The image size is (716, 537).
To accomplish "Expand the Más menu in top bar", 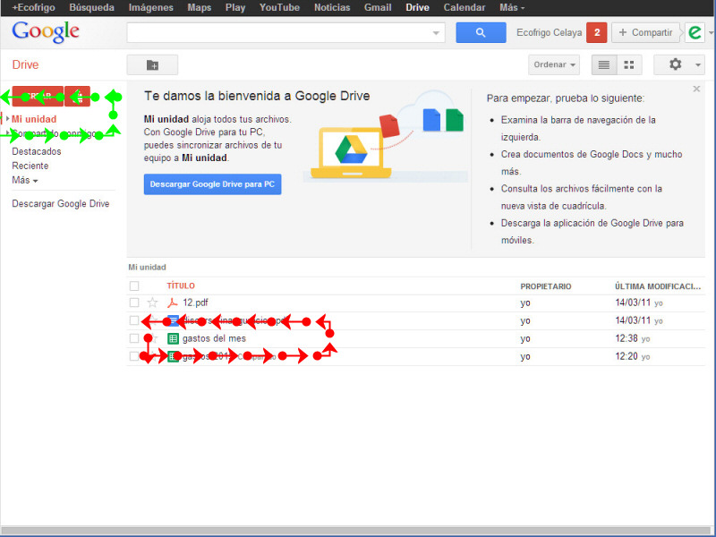I will click(512, 8).
